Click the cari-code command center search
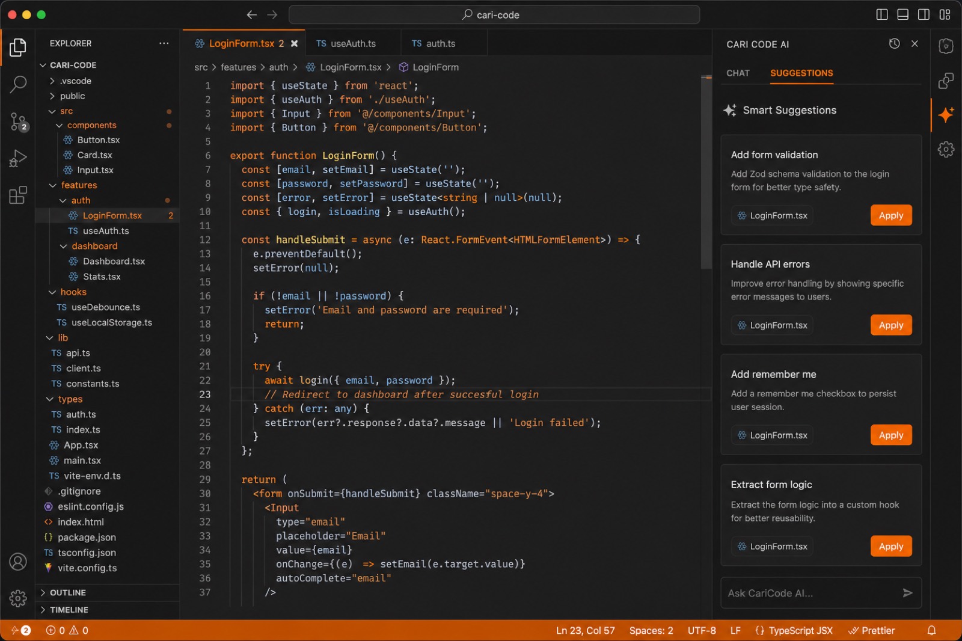Viewport: 962px width, 641px height. pyautogui.click(x=494, y=14)
